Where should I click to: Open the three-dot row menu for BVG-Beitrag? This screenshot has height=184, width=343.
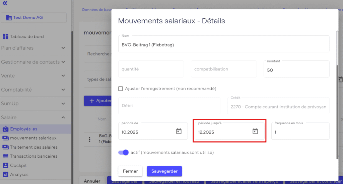tap(89, 139)
